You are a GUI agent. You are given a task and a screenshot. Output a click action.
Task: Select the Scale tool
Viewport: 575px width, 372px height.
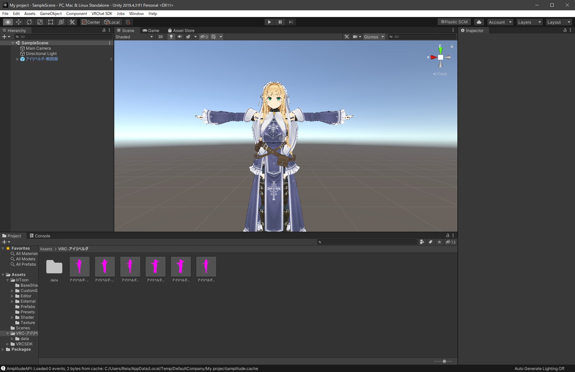coord(40,22)
